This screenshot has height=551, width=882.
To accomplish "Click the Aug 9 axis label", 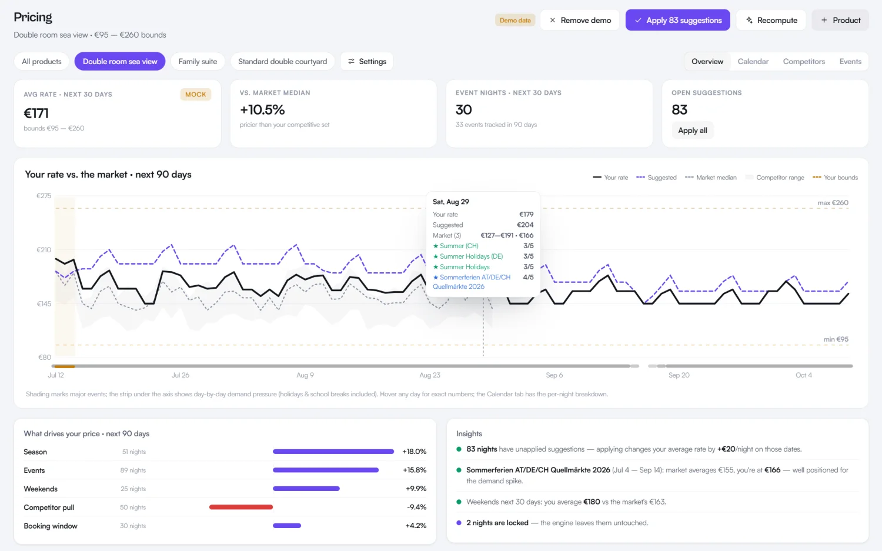I will coord(305,375).
